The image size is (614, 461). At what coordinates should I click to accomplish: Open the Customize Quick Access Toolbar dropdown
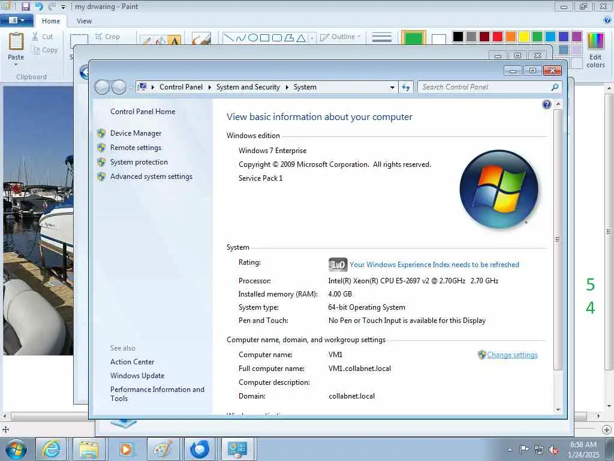tap(64, 7)
